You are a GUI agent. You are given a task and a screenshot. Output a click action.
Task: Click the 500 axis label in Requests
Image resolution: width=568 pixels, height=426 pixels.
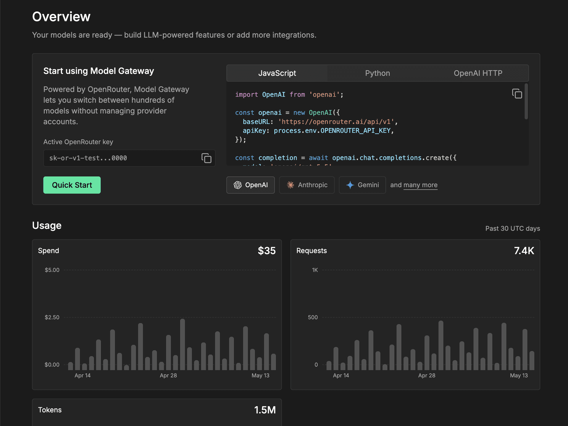(313, 317)
